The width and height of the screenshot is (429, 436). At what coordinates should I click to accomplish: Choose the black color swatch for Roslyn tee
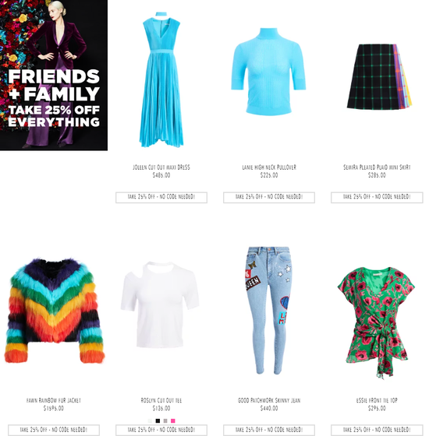click(158, 420)
